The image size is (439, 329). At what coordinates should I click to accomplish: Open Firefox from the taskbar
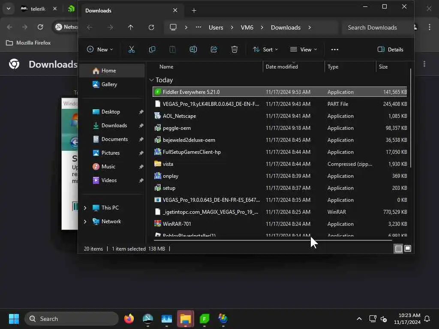129,319
